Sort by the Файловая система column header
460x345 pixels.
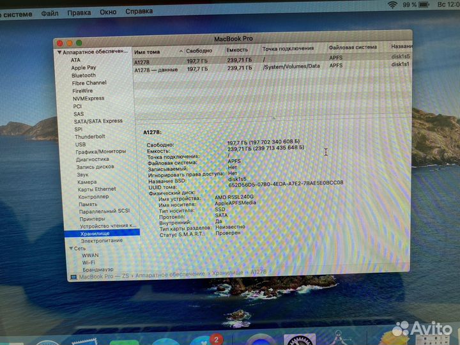click(353, 47)
